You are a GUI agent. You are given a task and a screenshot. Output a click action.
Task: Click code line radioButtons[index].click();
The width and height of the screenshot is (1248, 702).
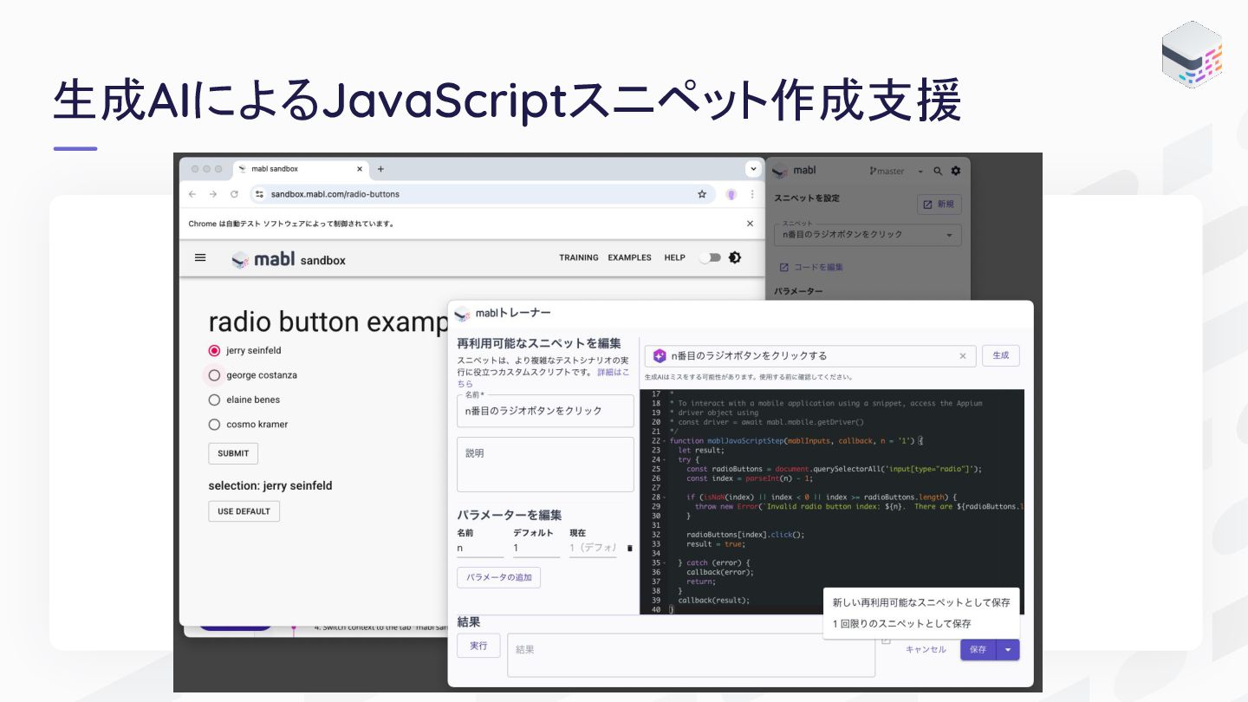[745, 535]
